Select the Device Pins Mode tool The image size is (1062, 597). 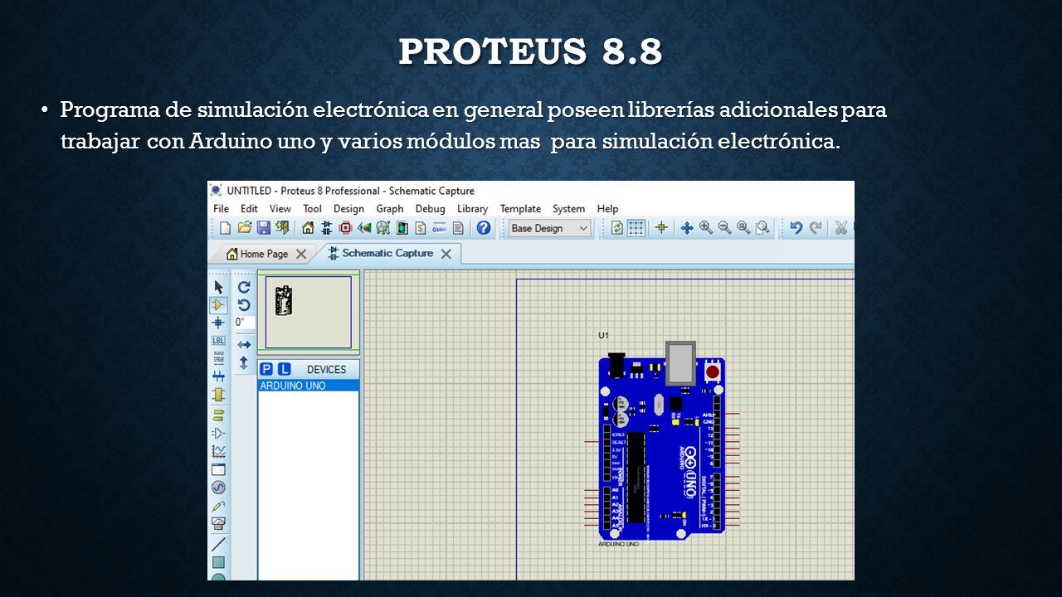click(x=218, y=433)
